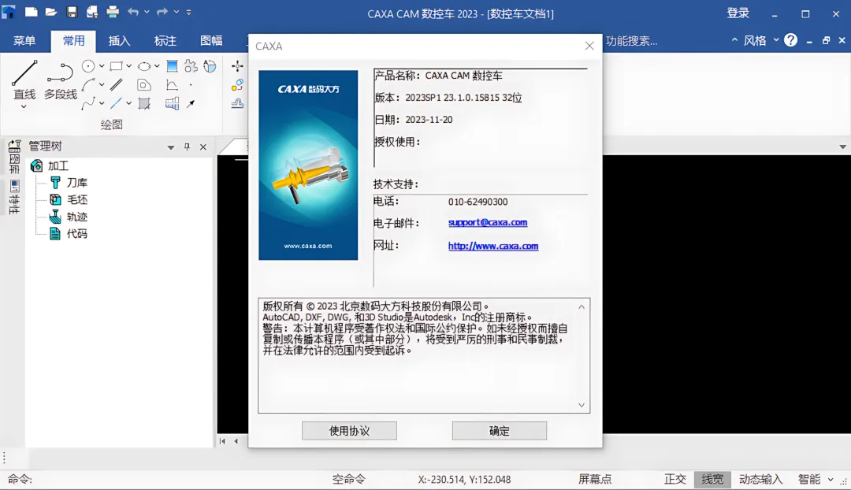Select the blue centerline tool

(x=116, y=103)
